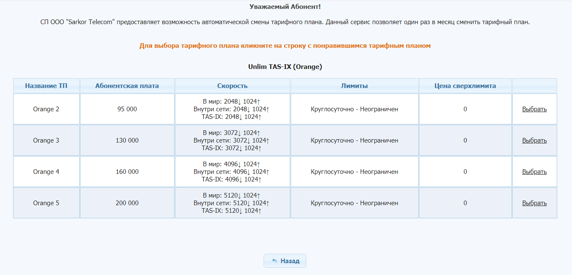Select the Orange 3 plan name cell
Screen dimensions: 572x275
tap(46, 140)
